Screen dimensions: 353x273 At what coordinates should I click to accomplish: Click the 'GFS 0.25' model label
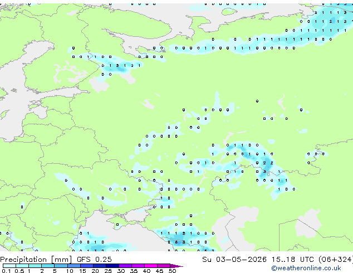pos(94,260)
